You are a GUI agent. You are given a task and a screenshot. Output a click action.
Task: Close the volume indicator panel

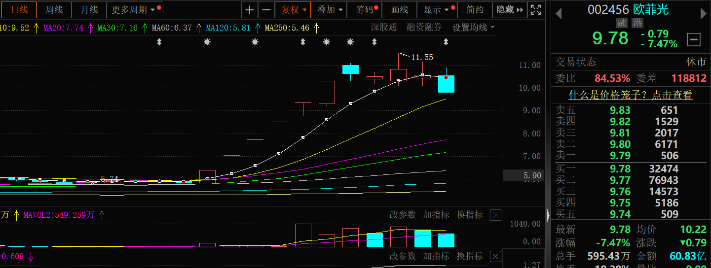[x=495, y=215]
